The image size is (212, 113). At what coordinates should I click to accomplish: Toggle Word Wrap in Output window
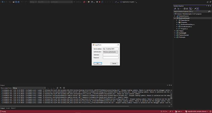(61, 88)
